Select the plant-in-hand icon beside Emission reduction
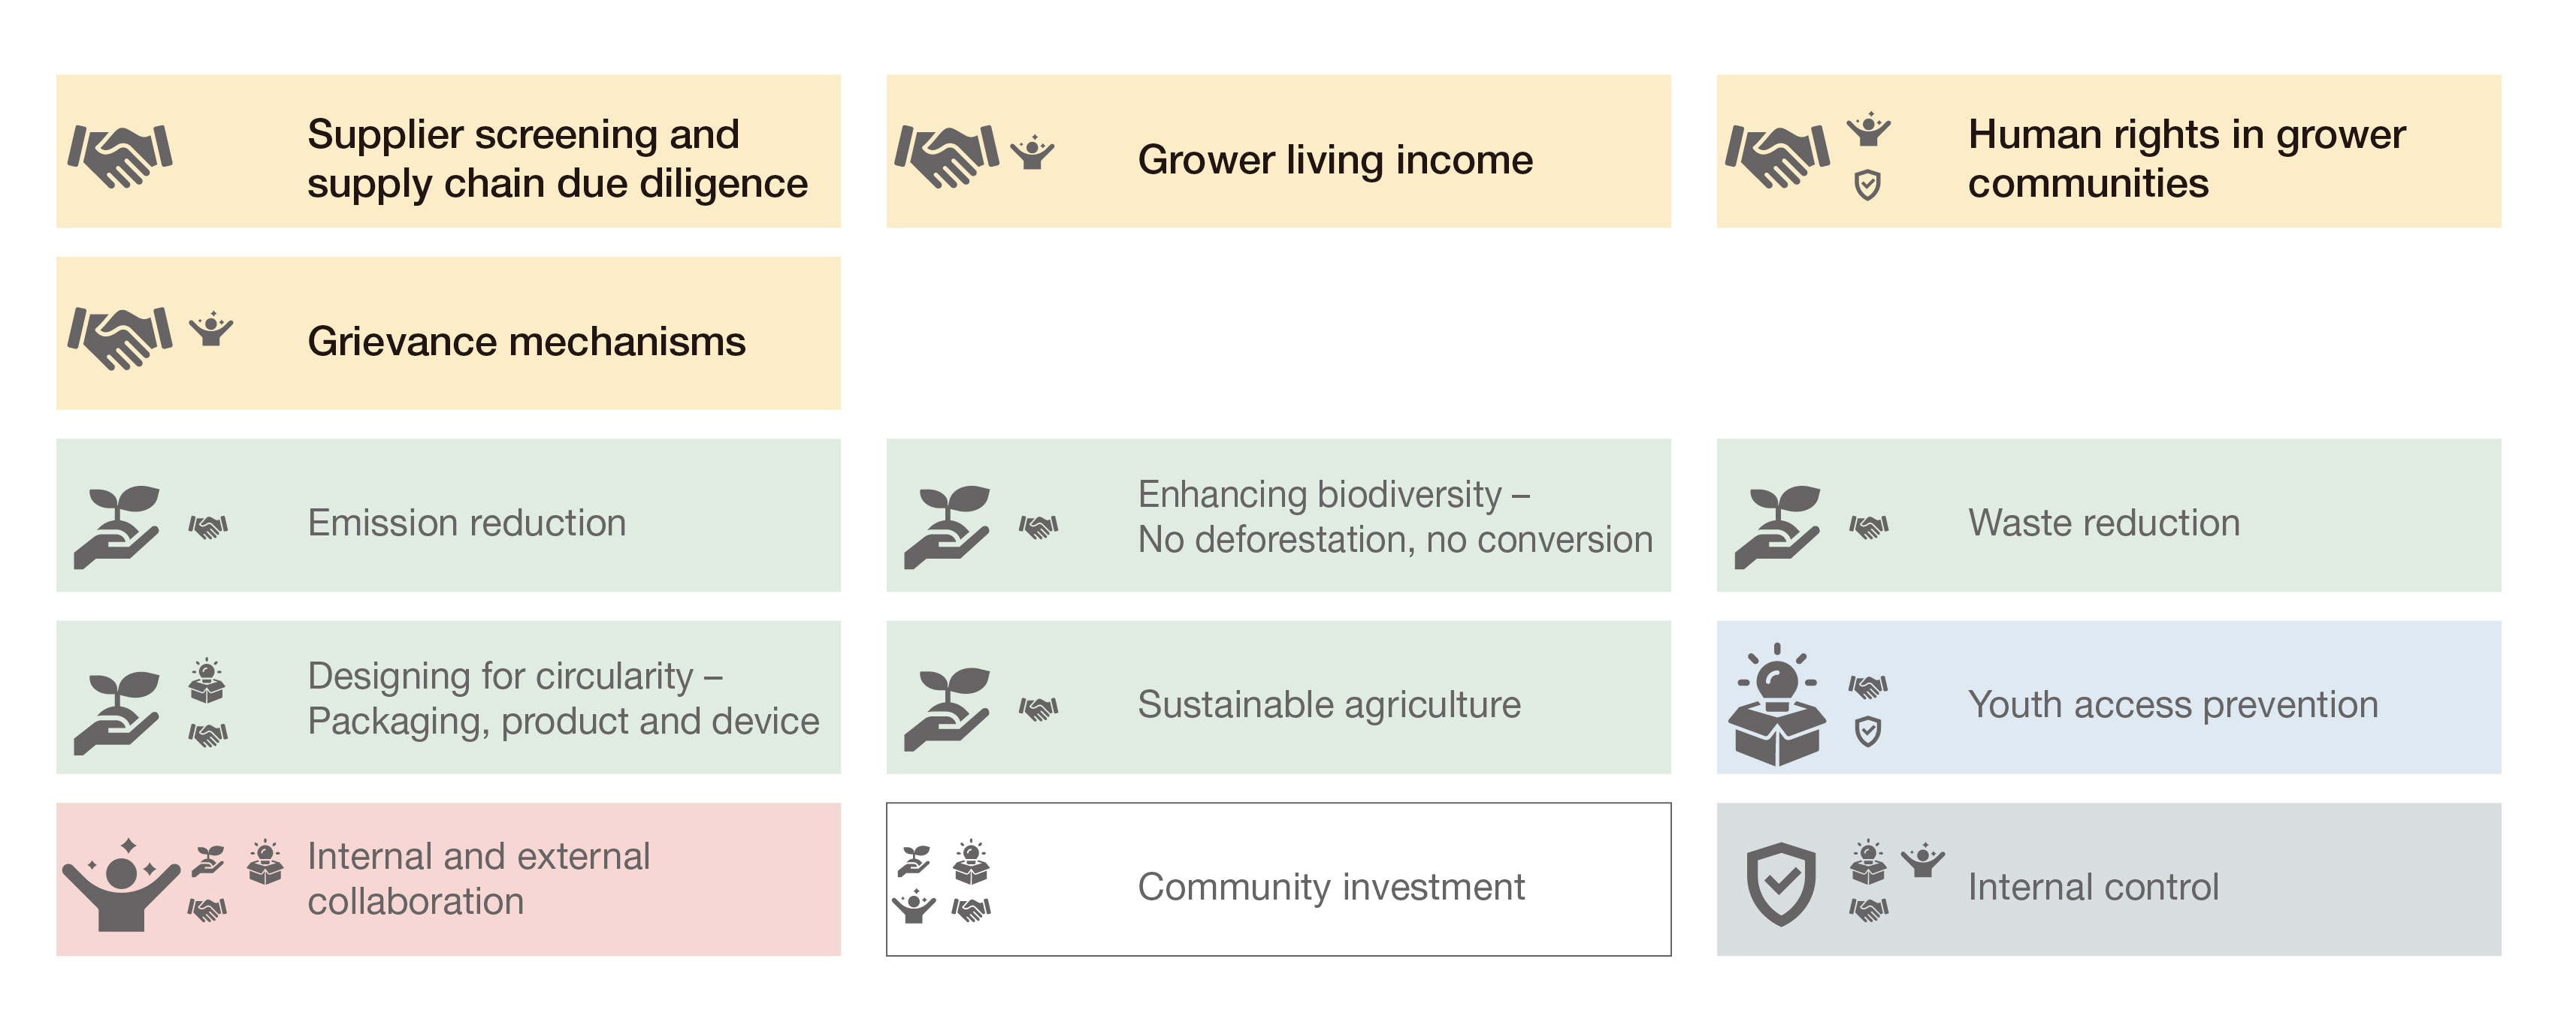 point(117,526)
